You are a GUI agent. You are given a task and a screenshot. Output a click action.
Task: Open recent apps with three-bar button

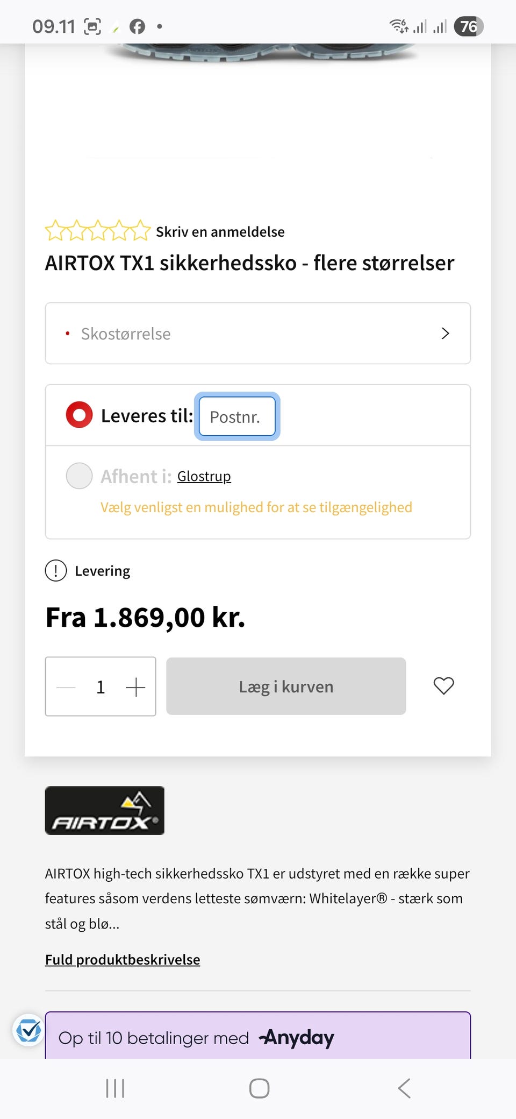point(115,1088)
